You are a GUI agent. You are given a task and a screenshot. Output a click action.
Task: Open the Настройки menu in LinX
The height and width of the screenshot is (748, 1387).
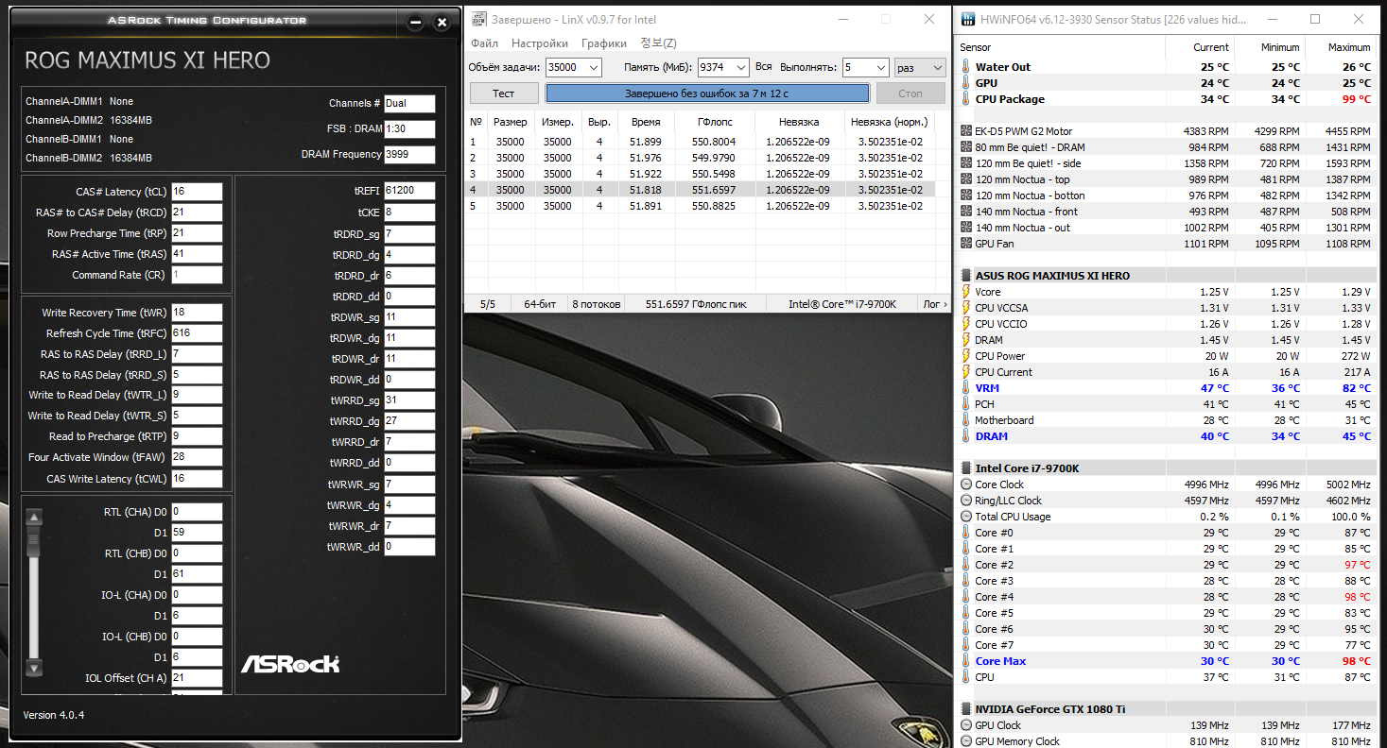(539, 43)
